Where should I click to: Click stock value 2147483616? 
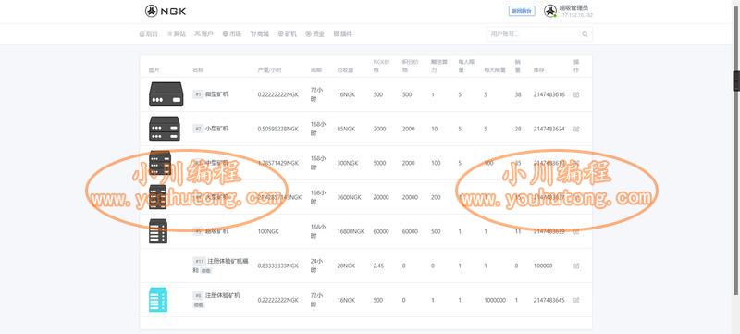click(x=549, y=94)
